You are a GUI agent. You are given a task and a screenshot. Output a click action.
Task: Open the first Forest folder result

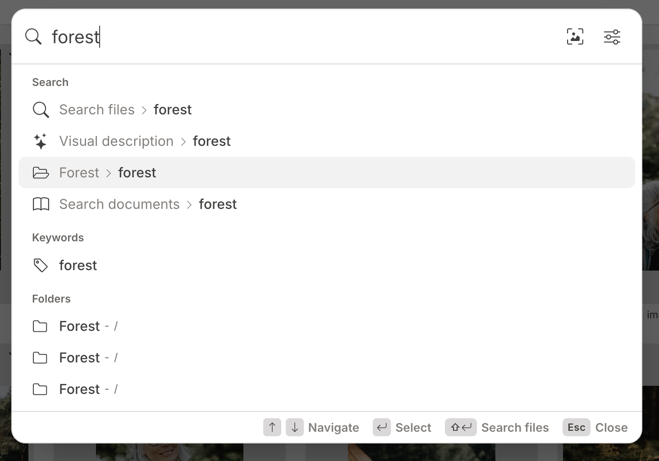pos(327,326)
